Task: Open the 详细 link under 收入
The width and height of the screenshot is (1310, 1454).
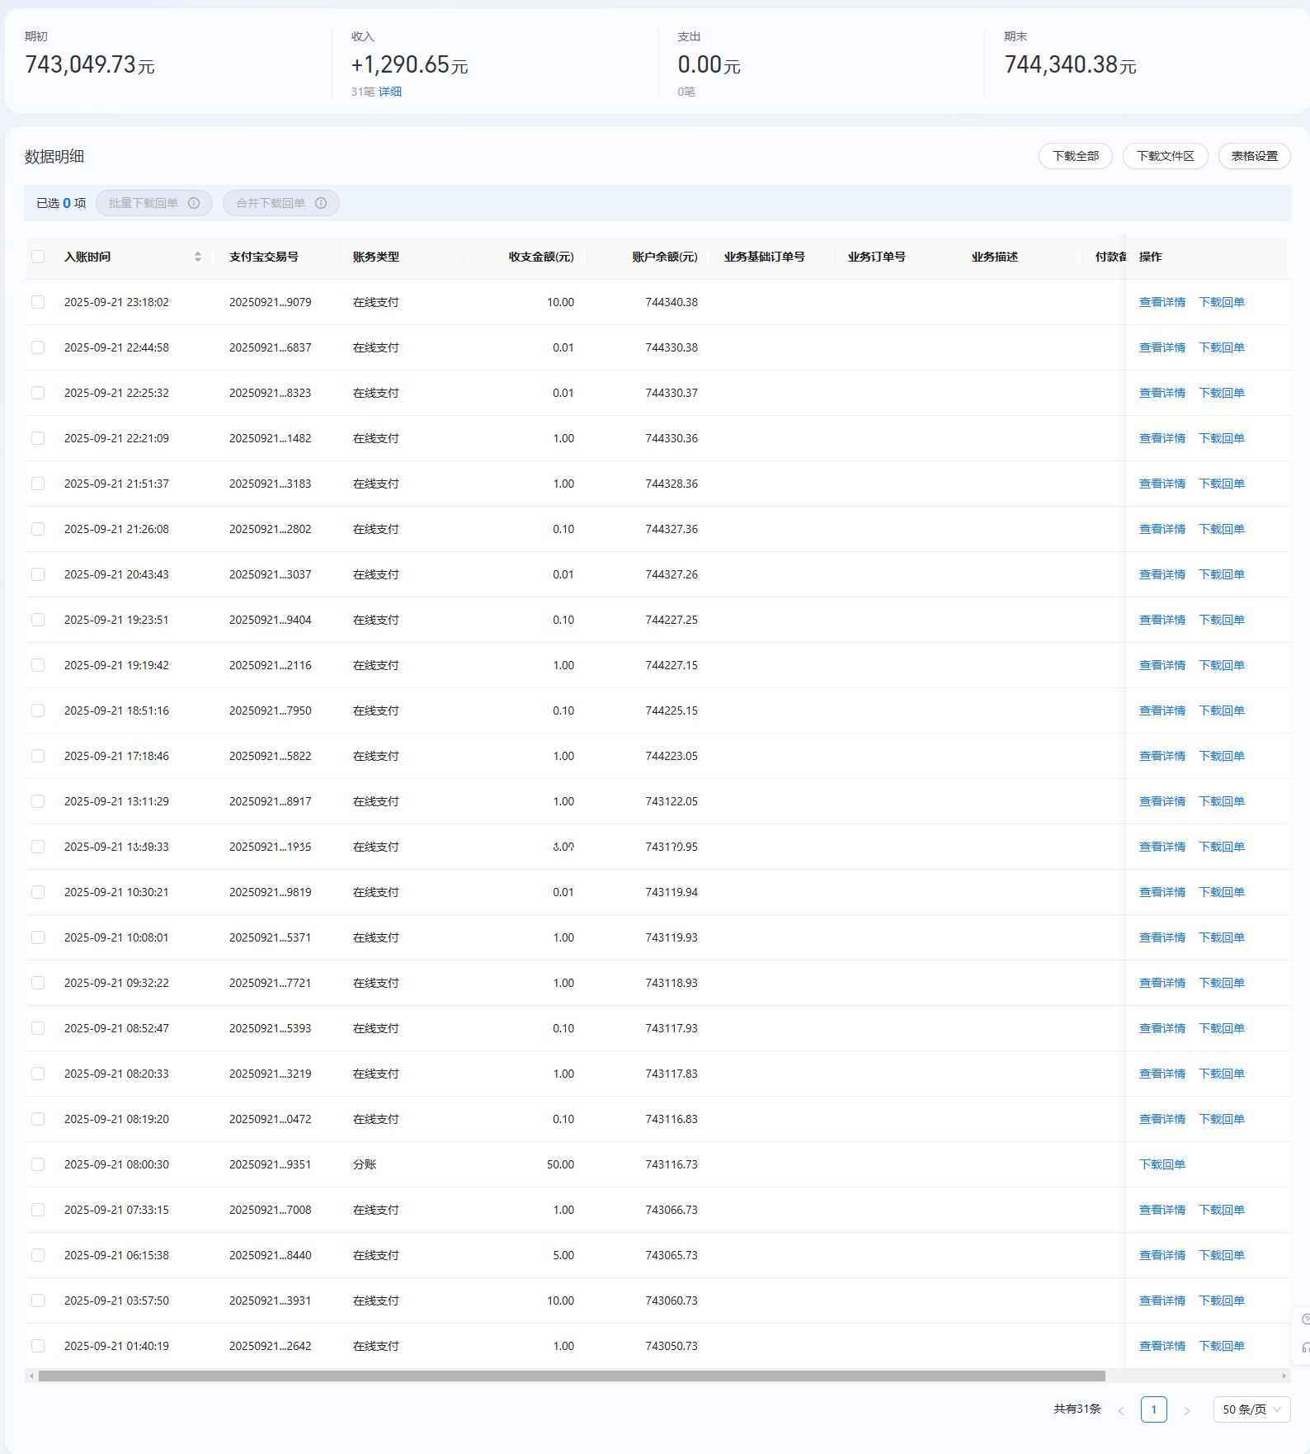Action: [390, 92]
